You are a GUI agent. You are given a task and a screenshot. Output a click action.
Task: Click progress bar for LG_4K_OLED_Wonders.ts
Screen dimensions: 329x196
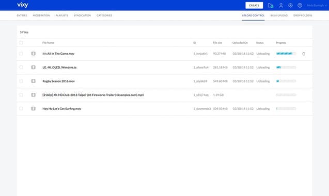tap(286, 67)
